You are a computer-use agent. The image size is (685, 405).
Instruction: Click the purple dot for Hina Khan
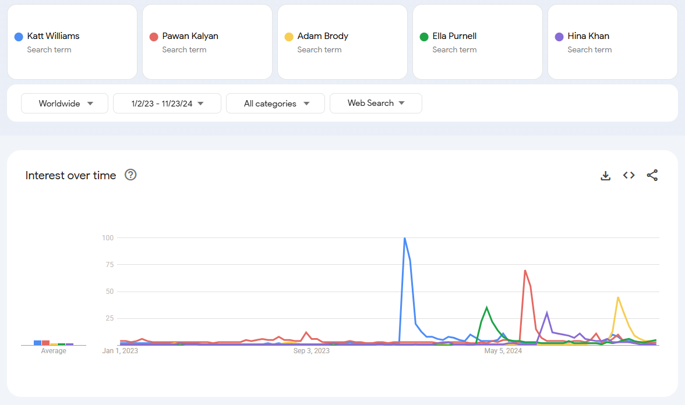(559, 36)
